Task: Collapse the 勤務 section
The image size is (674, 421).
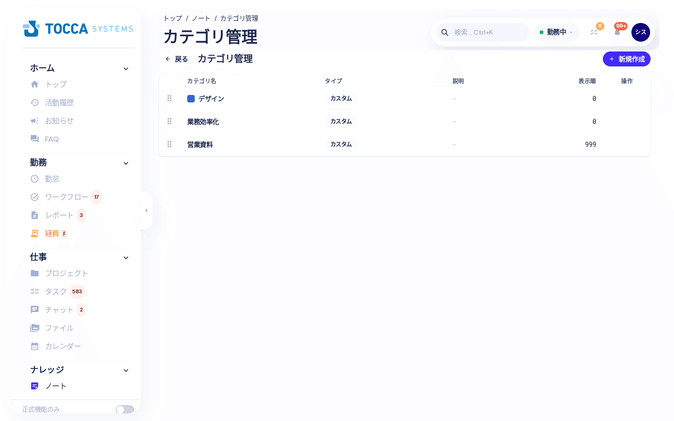Action: [x=126, y=163]
